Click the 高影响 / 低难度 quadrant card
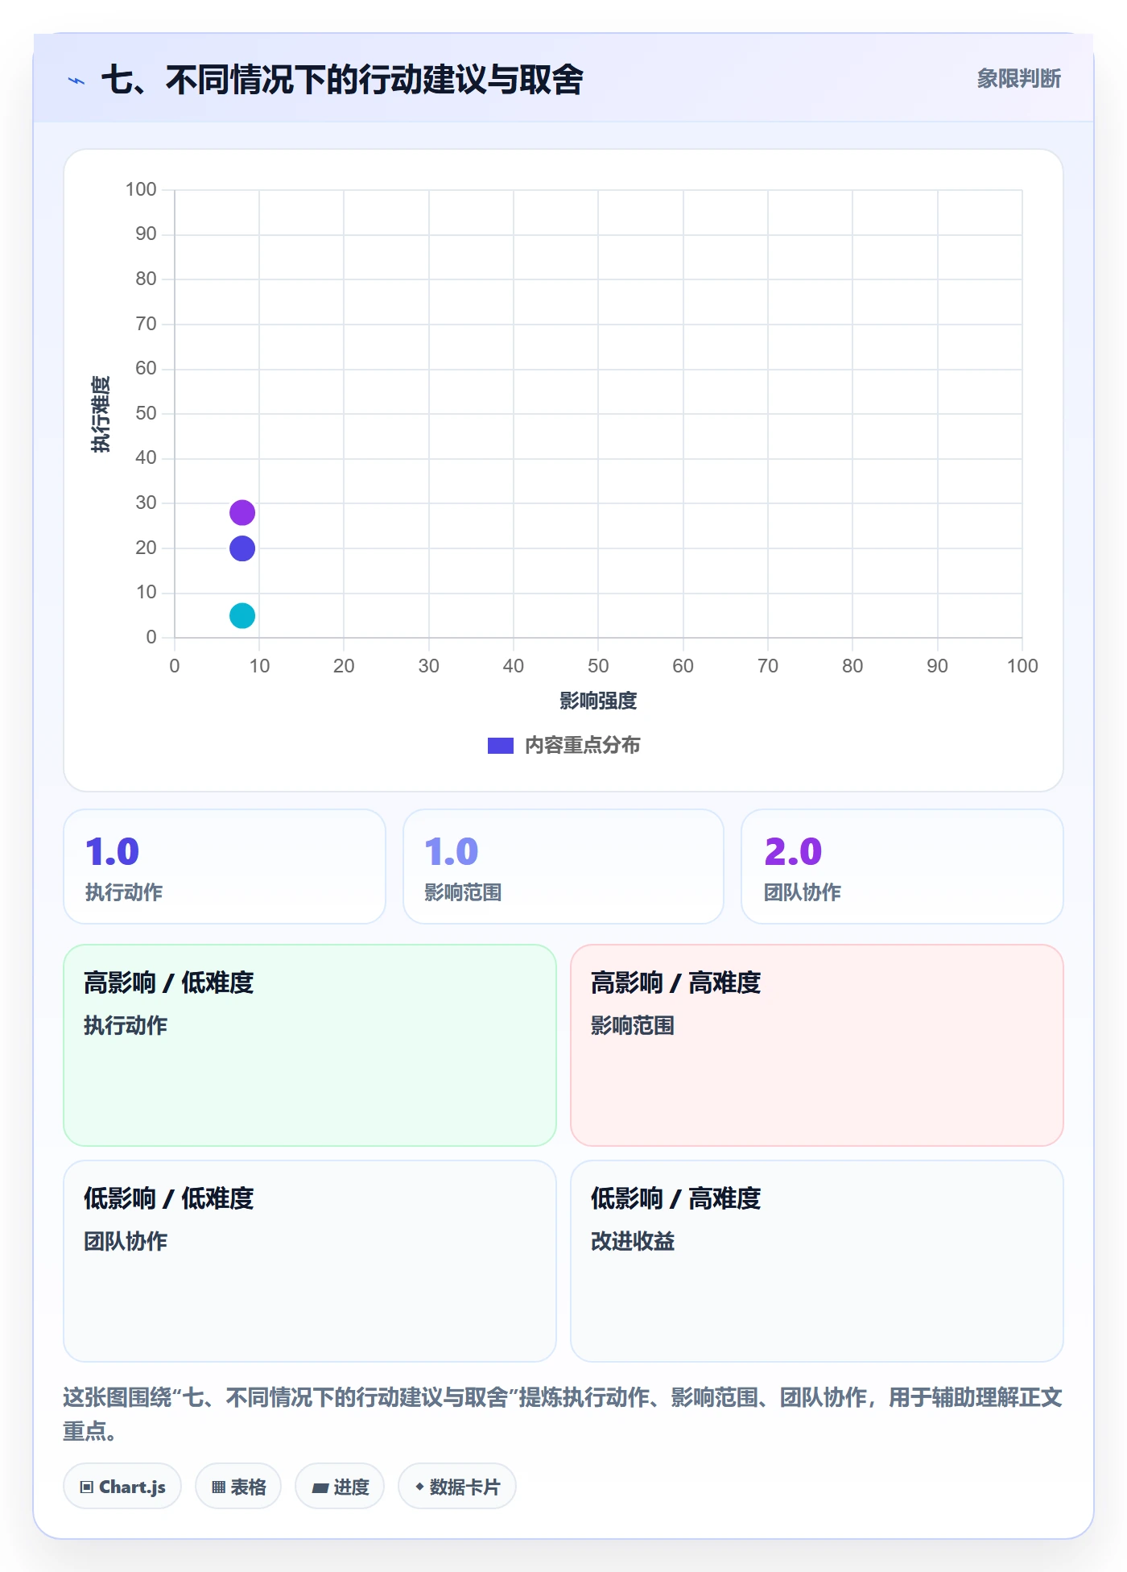 tap(310, 1045)
